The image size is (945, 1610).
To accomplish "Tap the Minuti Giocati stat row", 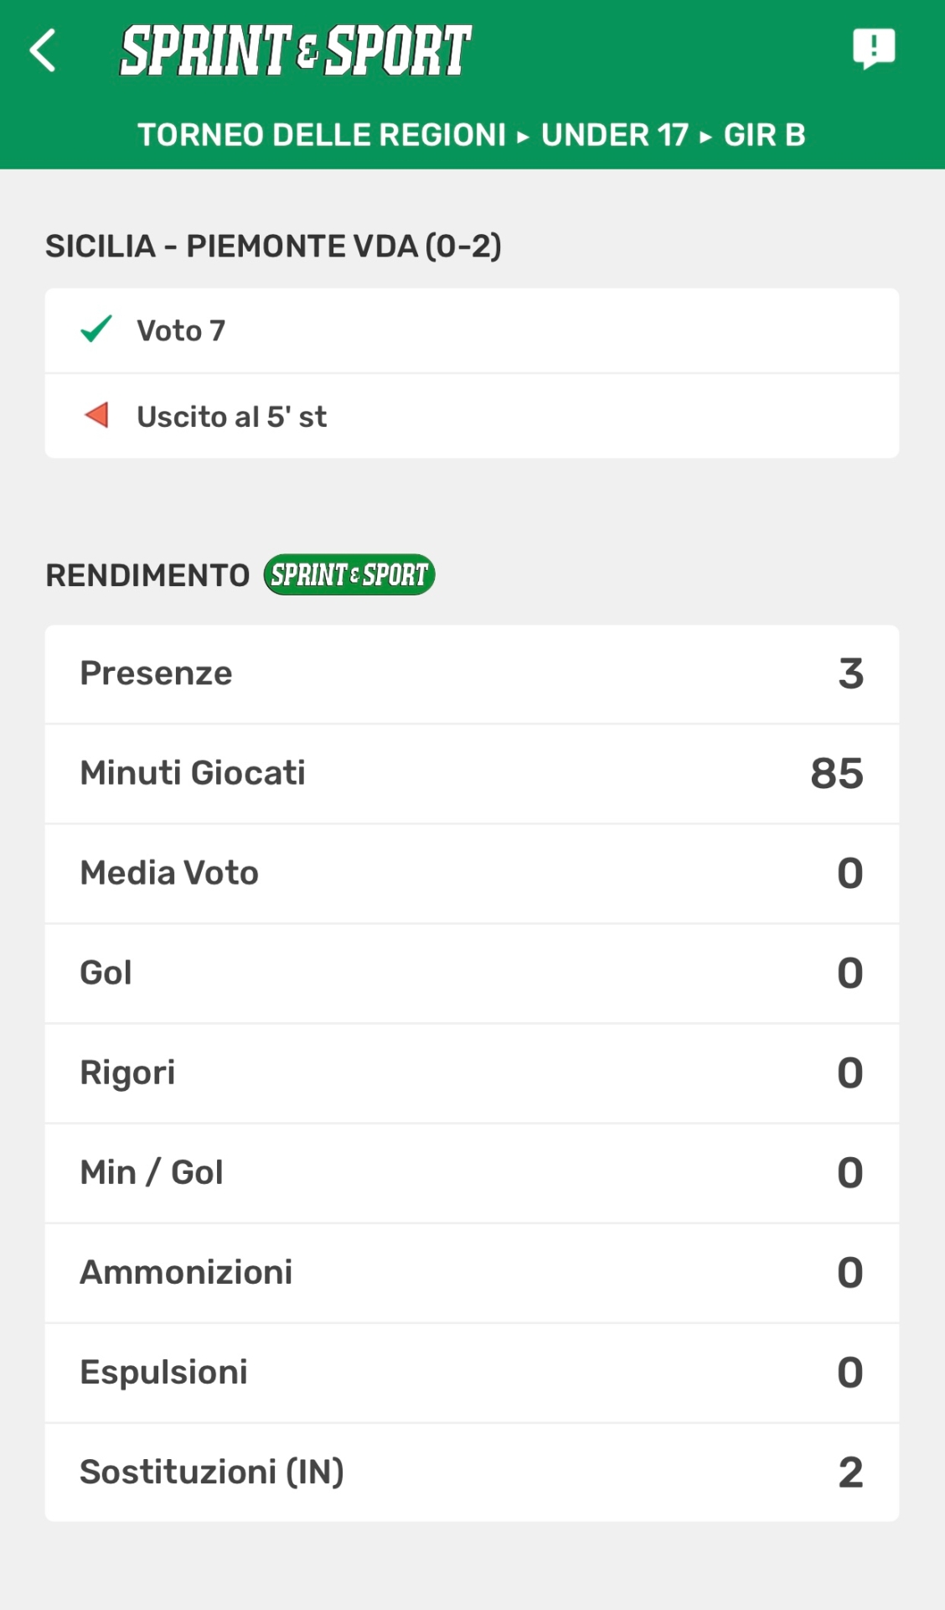I will point(472,773).
